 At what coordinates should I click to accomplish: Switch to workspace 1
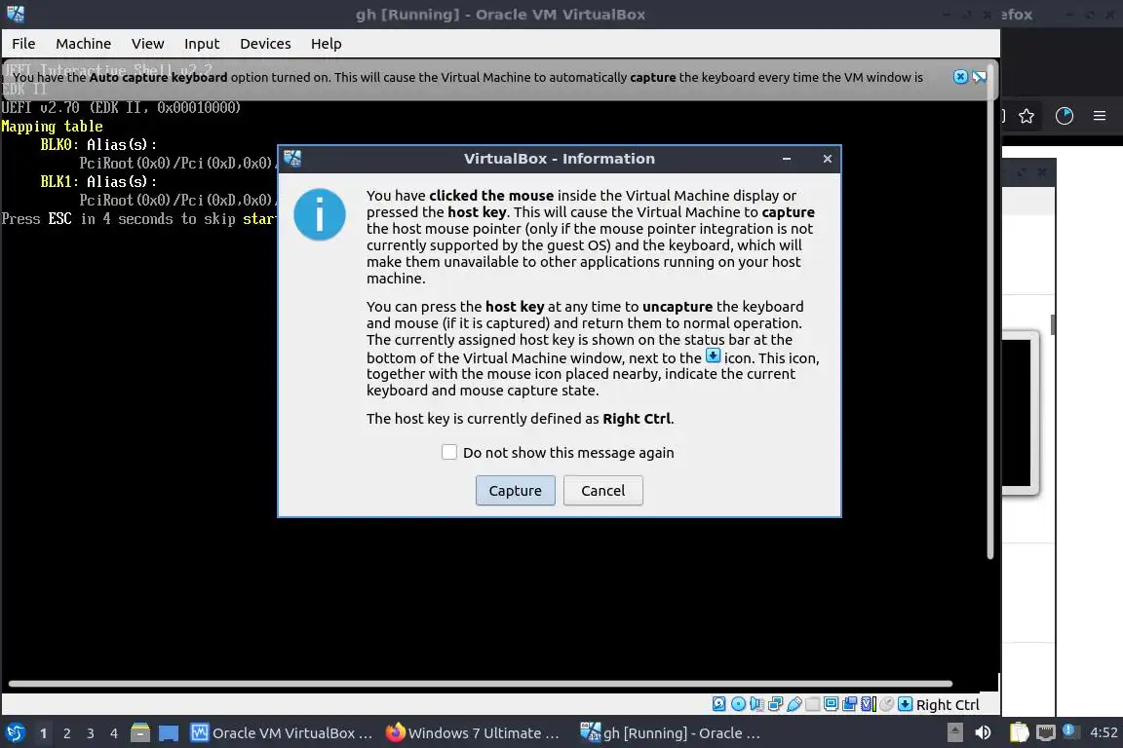tap(44, 733)
